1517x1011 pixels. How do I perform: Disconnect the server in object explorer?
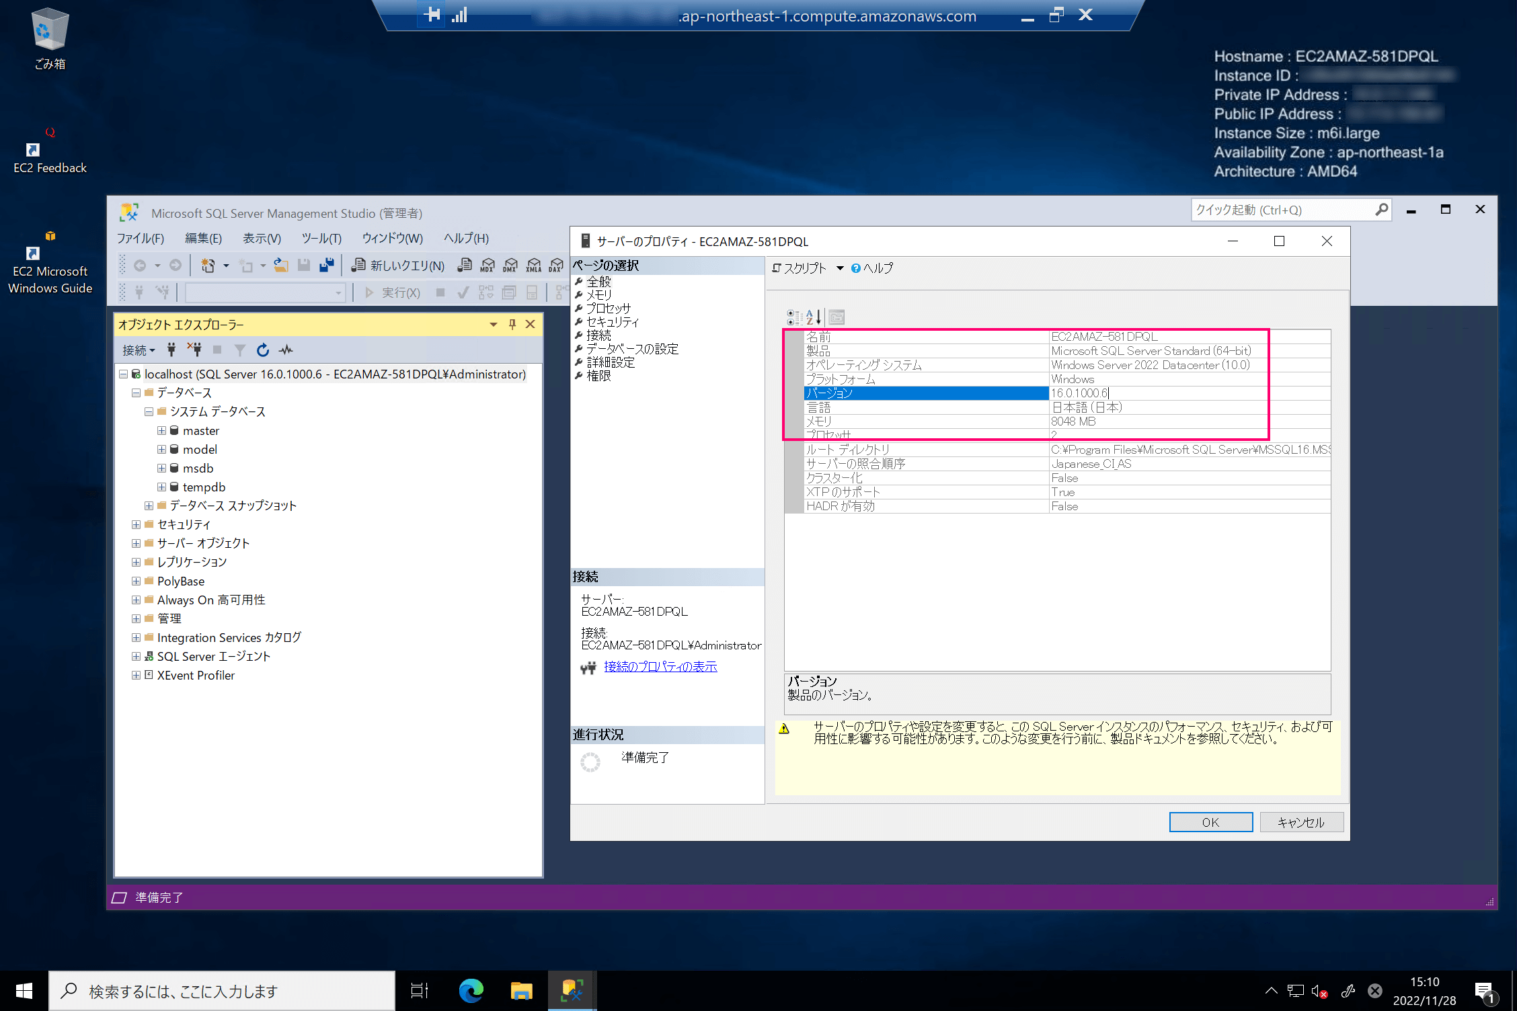tap(194, 350)
